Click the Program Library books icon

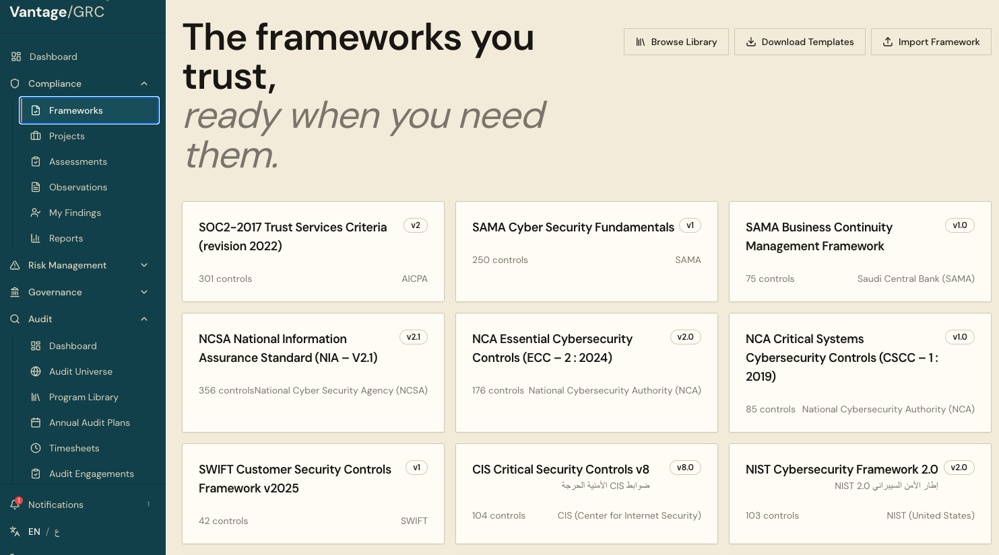coord(36,397)
